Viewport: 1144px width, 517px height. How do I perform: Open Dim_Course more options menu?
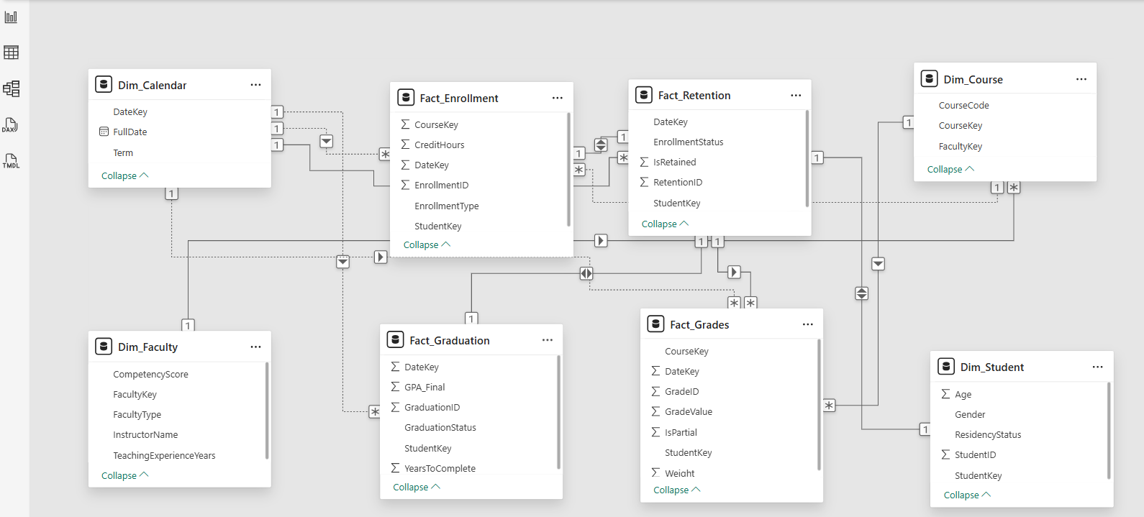point(1081,79)
